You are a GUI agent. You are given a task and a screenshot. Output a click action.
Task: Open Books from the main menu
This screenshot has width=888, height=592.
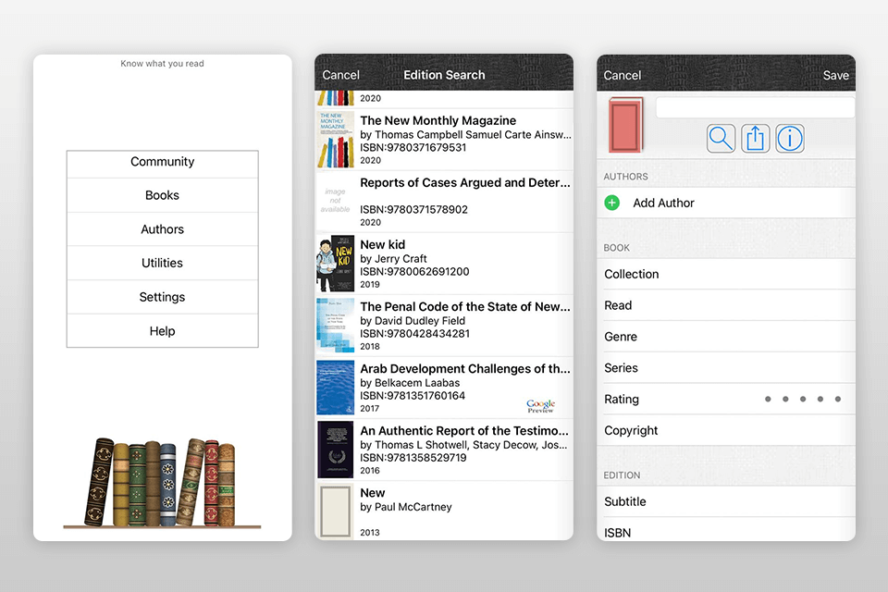click(x=163, y=195)
